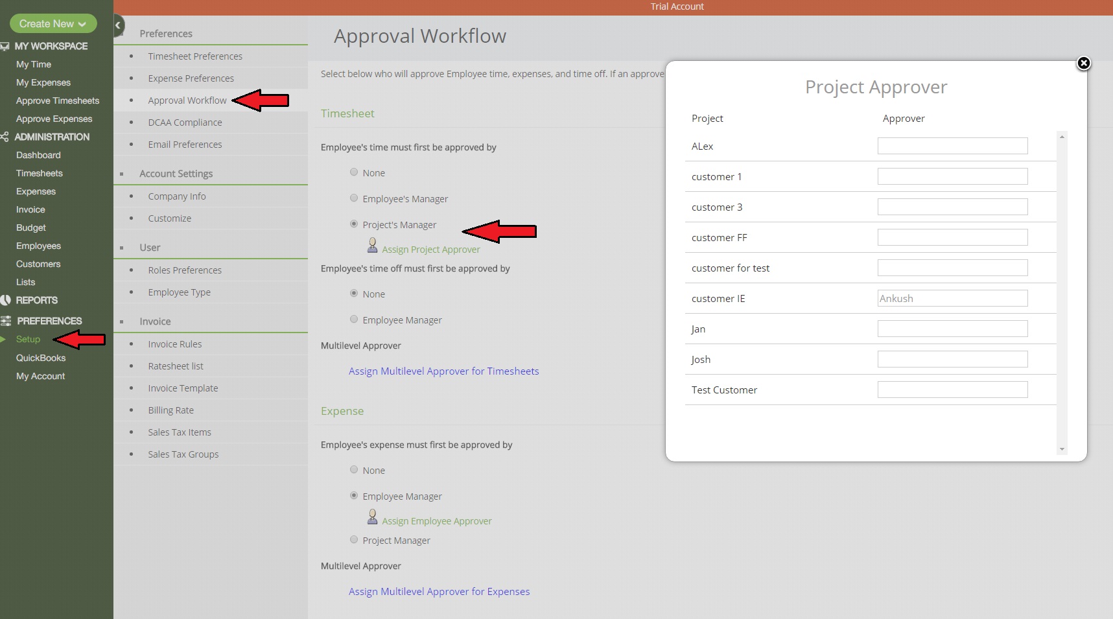Screen dimensions: 1113x619
Task: Click the Preferences sliders icon
Action: tap(6, 321)
